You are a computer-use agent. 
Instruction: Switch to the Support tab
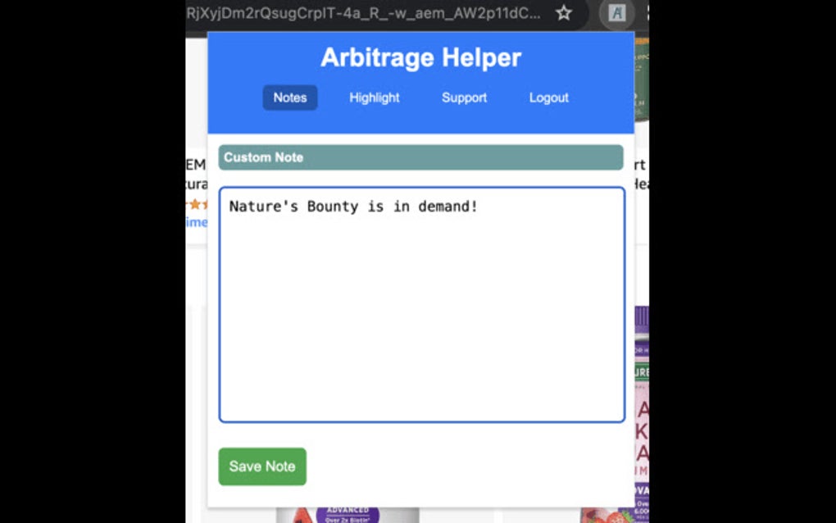coord(464,98)
